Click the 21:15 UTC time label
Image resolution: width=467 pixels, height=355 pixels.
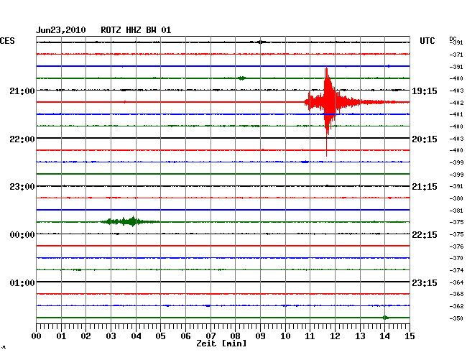pos(425,187)
